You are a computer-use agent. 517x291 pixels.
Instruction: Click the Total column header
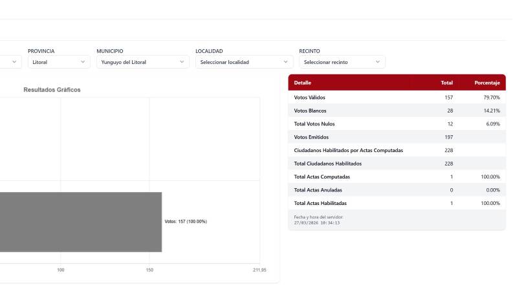446,83
